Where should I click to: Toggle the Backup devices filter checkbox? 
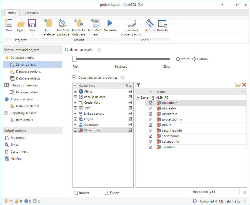coord(130,97)
